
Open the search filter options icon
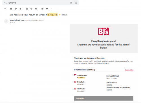click(x=76, y=3)
